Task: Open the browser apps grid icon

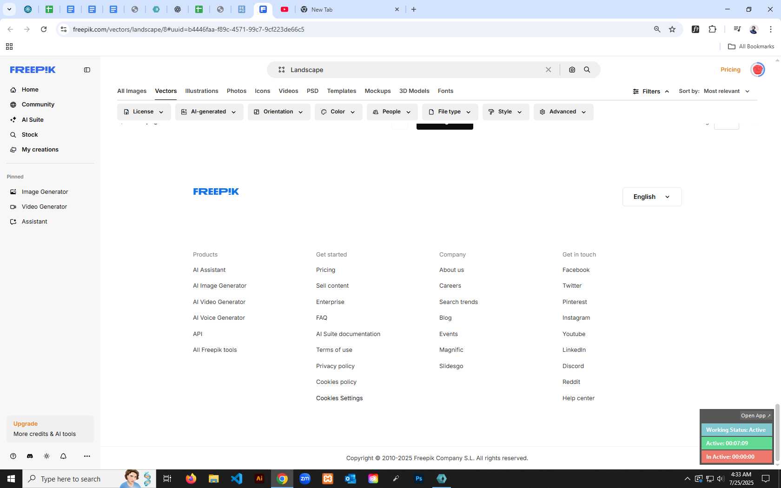Action: (x=9, y=46)
